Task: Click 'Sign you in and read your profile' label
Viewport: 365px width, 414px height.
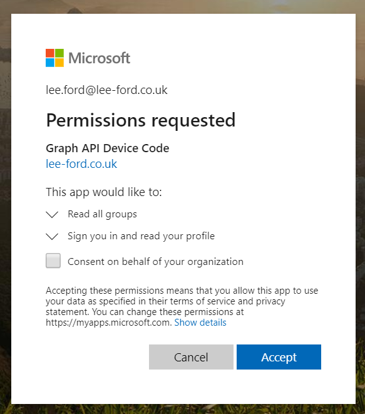Action: click(141, 236)
